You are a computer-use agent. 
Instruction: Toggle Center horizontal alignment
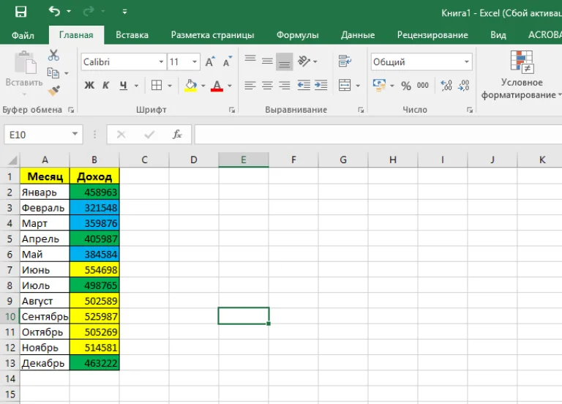267,86
